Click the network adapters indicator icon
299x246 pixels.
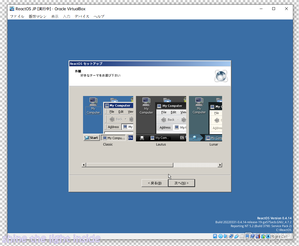[231, 236]
